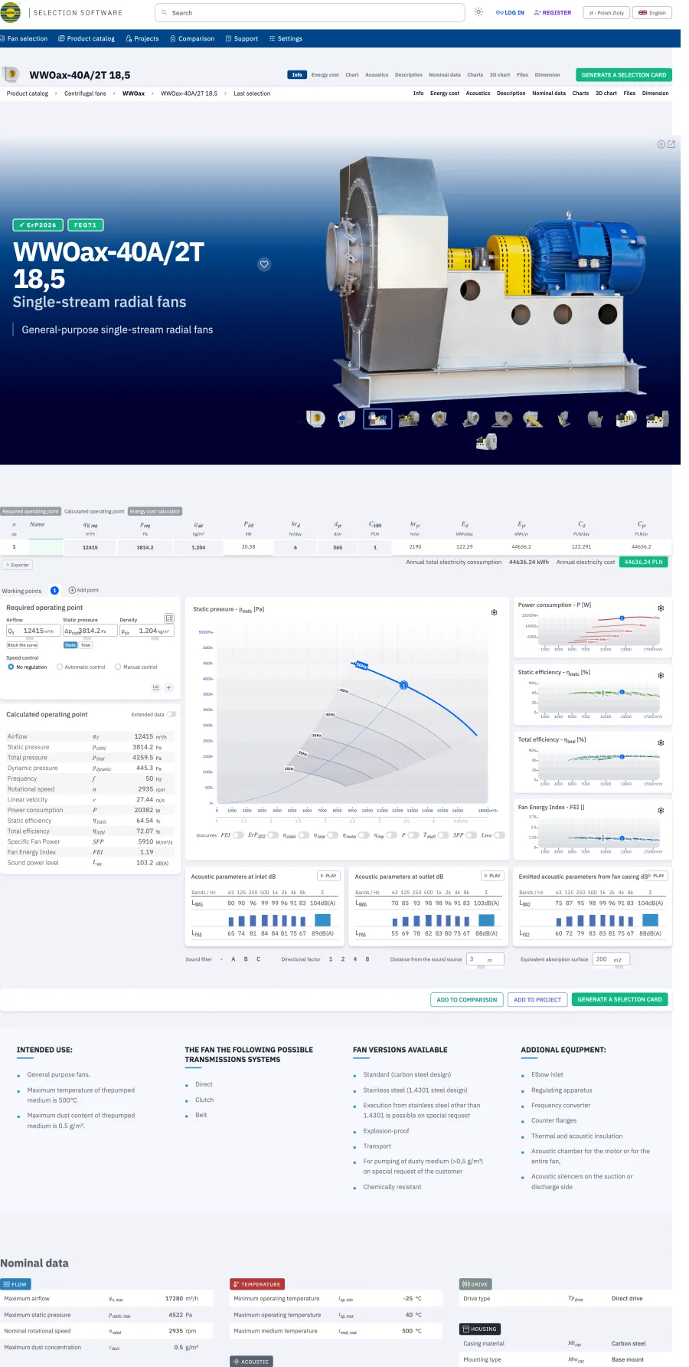Image resolution: width=689 pixels, height=1367 pixels.
Task: Enable the Lwa isocurves toggle
Action: (500, 835)
